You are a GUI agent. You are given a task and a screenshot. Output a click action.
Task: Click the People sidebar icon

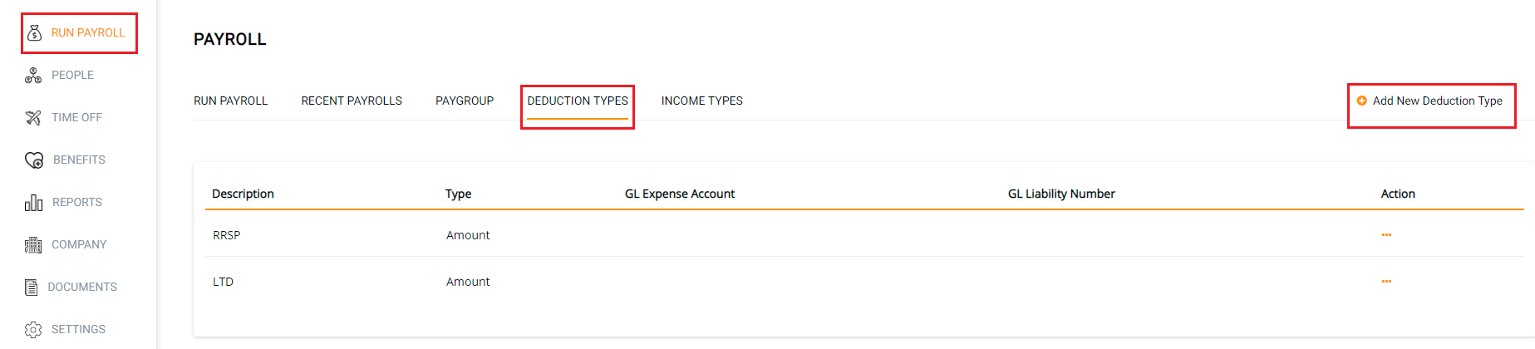pyautogui.click(x=33, y=76)
